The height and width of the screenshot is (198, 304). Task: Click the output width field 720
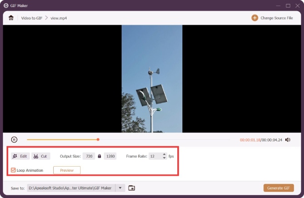pos(89,156)
